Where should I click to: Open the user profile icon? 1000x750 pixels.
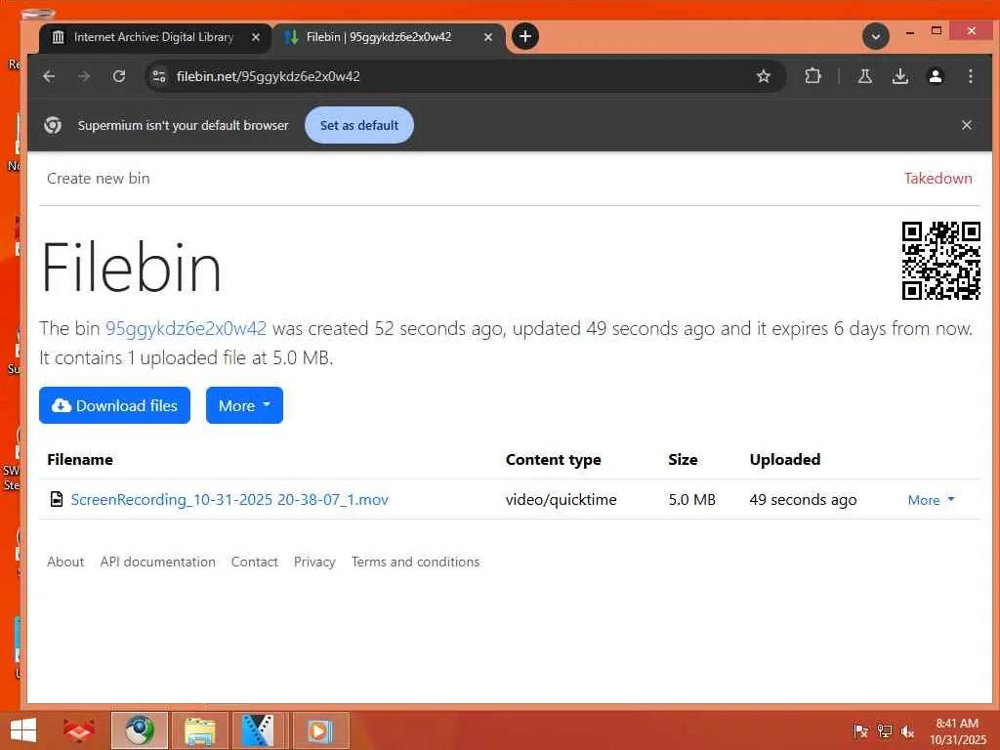pyautogui.click(x=935, y=76)
